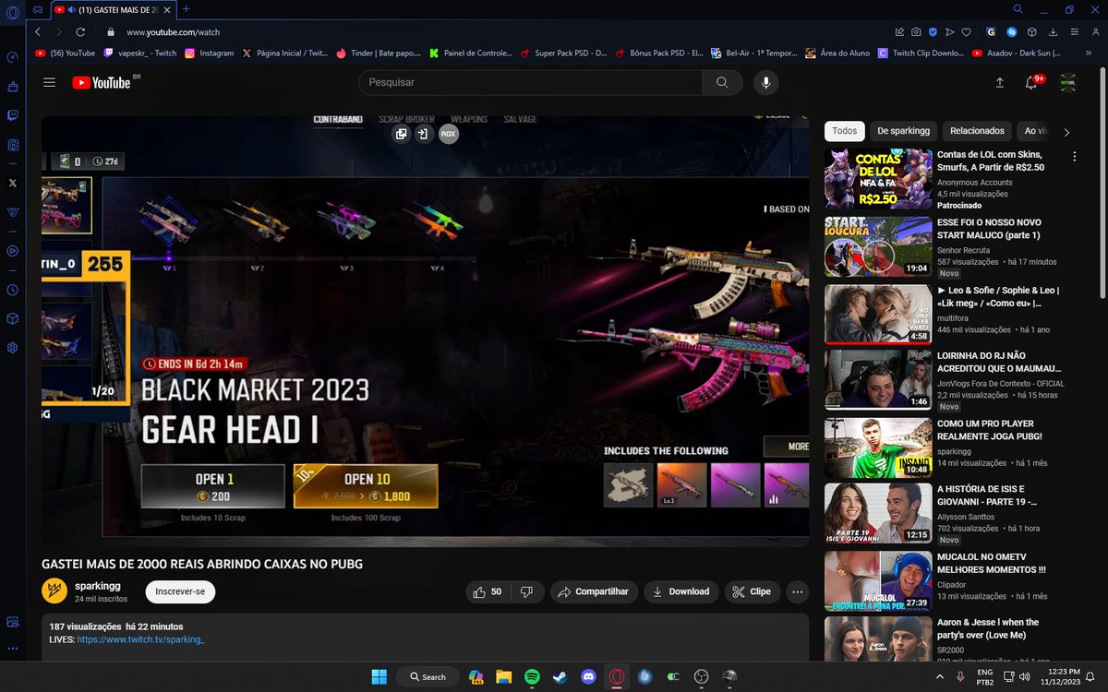The image size is (1108, 692).
Task: Close the current YouTube tab
Action: (x=166, y=9)
